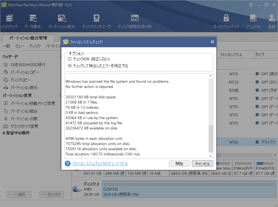Screen dimensions: 278x207
Task: Click scroll-down arrow in results log
Action: click(x=211, y=156)
